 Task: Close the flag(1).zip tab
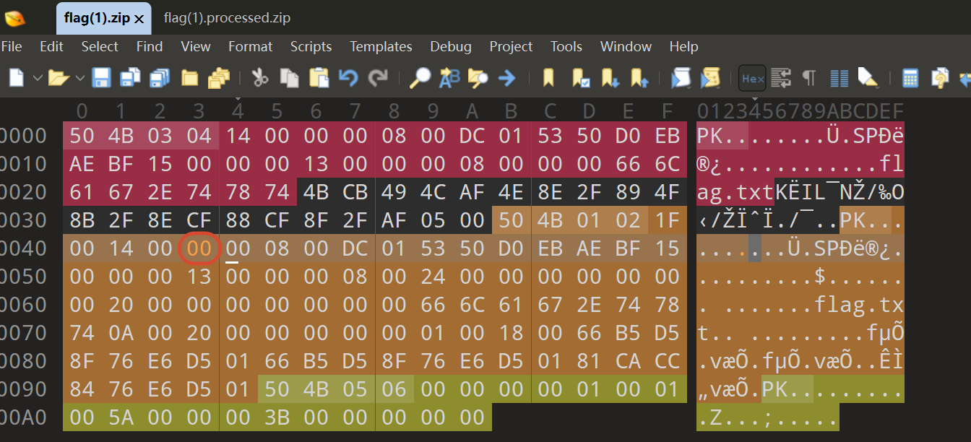[139, 19]
